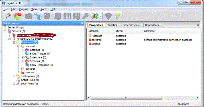
Task: Select Login Roles (1) in the tree
Action: (x=29, y=84)
